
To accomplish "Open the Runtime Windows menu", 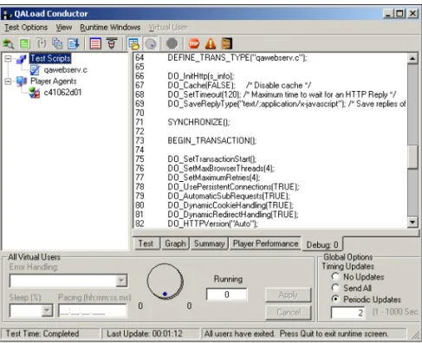I will pyautogui.click(x=110, y=28).
